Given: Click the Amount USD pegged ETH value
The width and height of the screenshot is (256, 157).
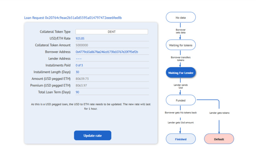Looking at the screenshot, I should click(x=82, y=78).
